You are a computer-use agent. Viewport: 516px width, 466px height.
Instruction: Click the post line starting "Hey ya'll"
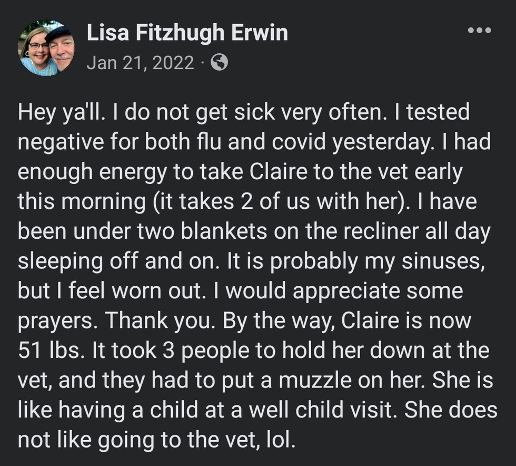pyautogui.click(x=243, y=112)
